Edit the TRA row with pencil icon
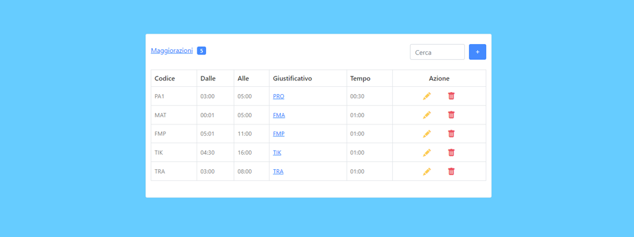This screenshot has width=634, height=237. [x=427, y=171]
